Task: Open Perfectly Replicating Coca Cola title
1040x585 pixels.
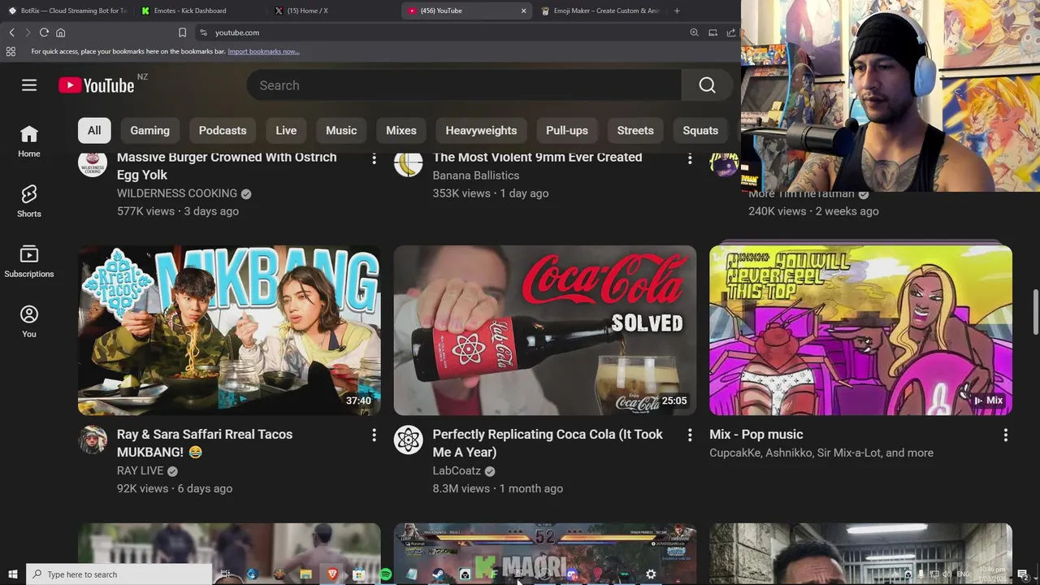Action: coord(548,443)
